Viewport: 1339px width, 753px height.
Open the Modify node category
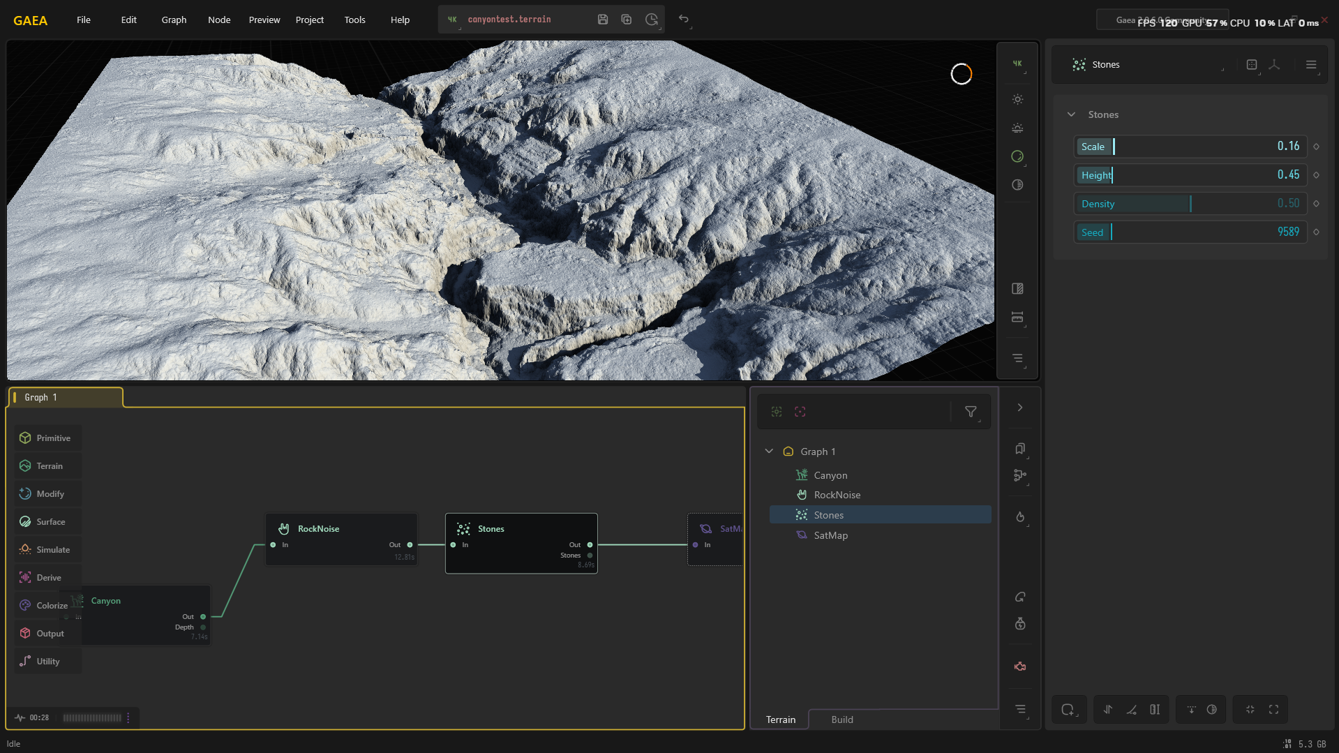tap(47, 494)
